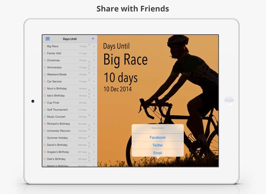Click the 112 days value on Golf Tournament
266x194 pixels.
pyautogui.click(x=82, y=110)
